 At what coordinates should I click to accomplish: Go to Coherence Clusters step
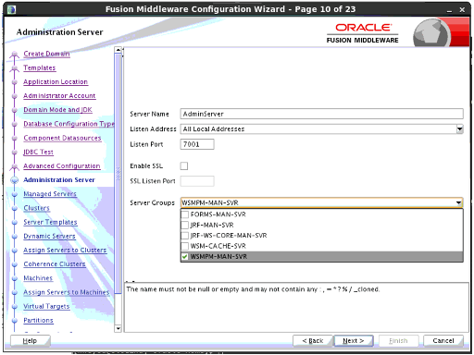coord(55,264)
